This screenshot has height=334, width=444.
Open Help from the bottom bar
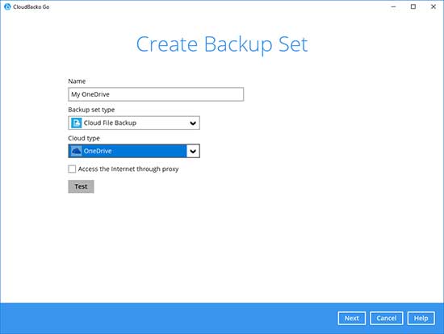click(421, 319)
